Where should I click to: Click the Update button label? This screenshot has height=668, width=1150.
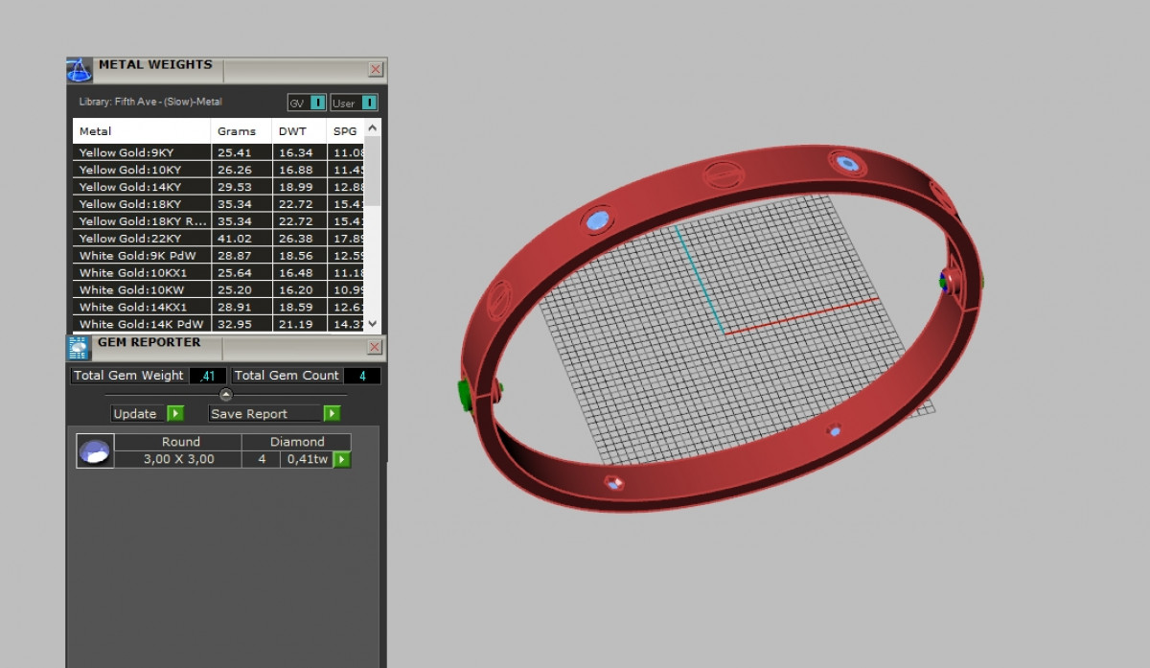pyautogui.click(x=135, y=414)
